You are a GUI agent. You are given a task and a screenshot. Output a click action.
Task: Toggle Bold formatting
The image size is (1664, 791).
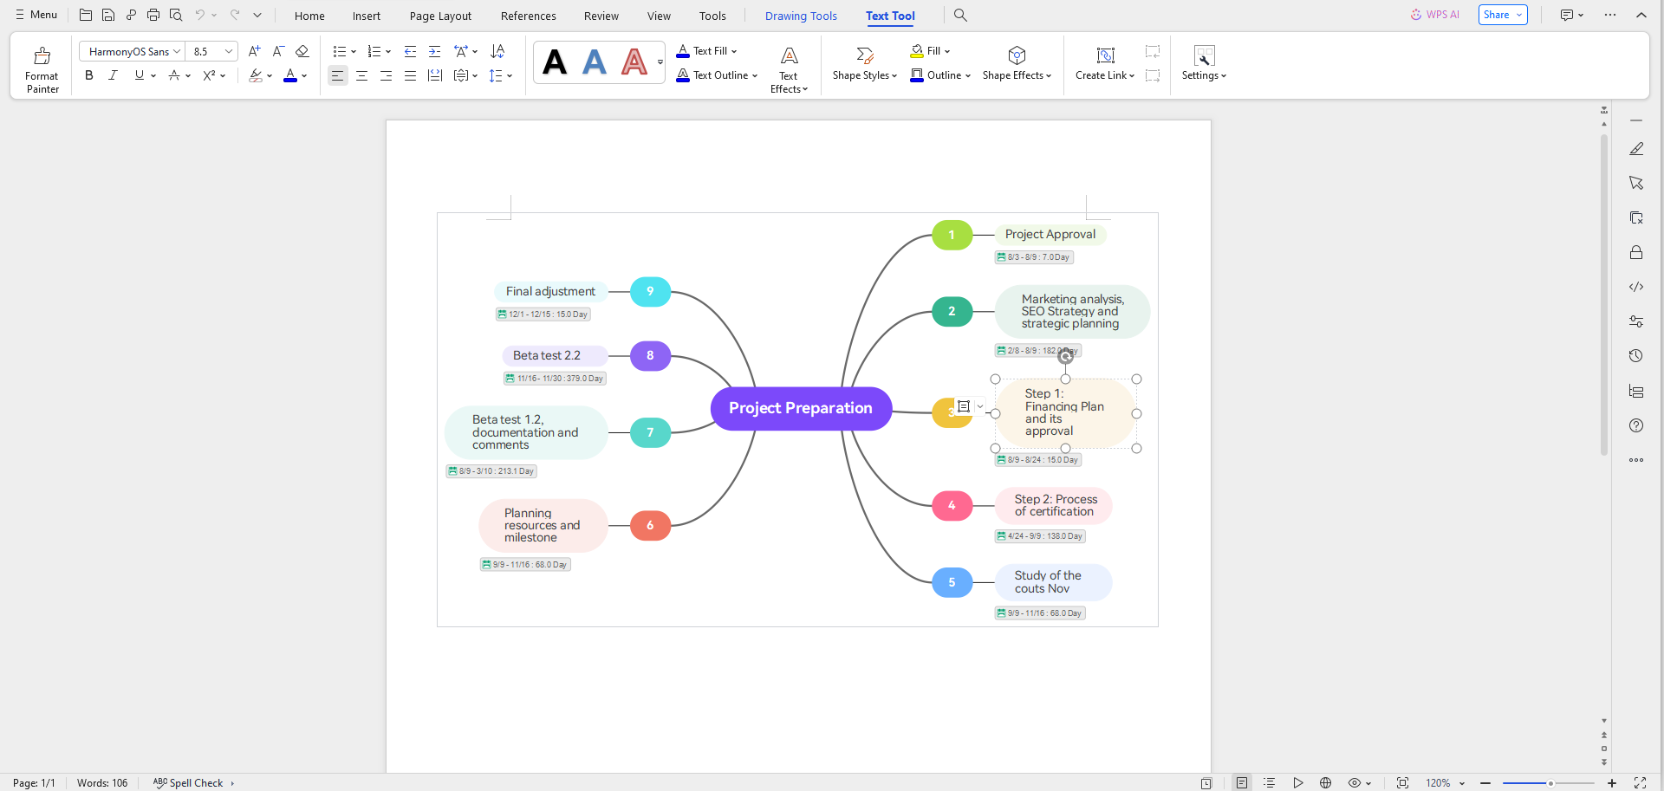(x=88, y=75)
